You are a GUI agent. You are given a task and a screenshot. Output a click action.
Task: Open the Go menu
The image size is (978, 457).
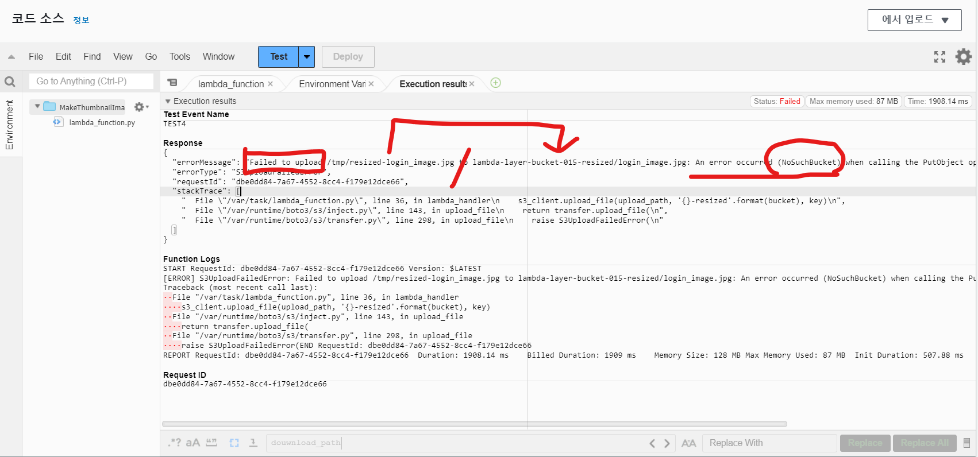[x=151, y=56]
